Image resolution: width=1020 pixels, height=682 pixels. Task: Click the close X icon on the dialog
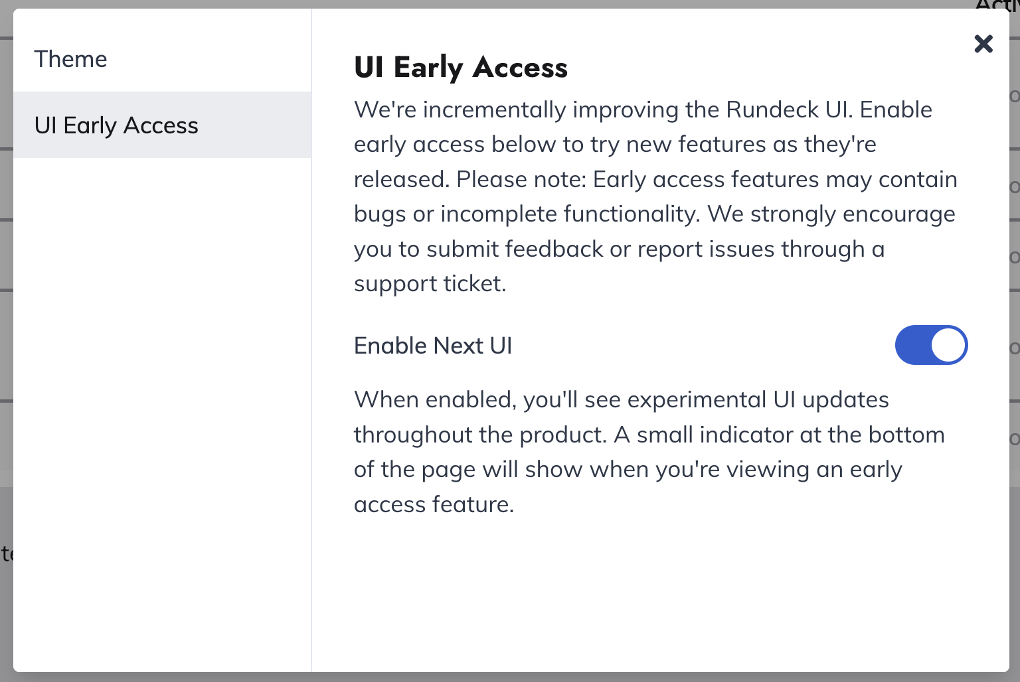[x=983, y=44]
